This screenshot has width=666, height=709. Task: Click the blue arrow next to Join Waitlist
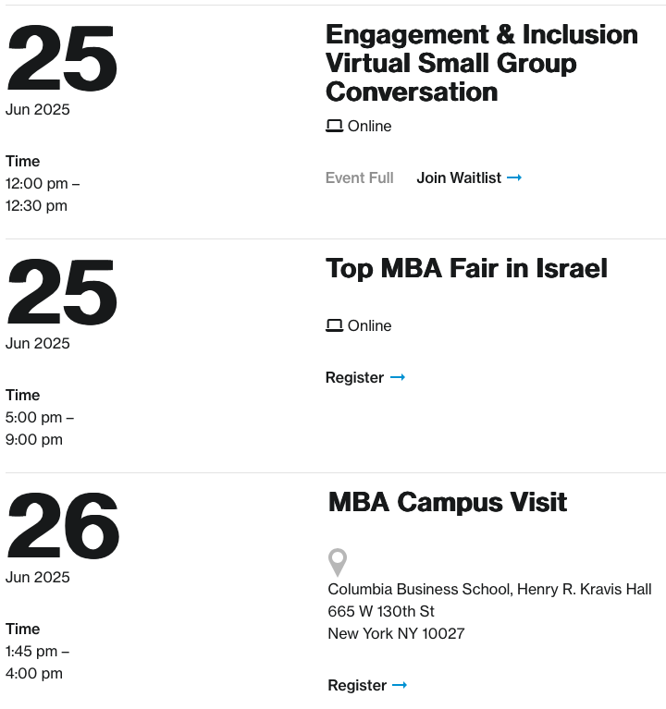[x=514, y=177]
